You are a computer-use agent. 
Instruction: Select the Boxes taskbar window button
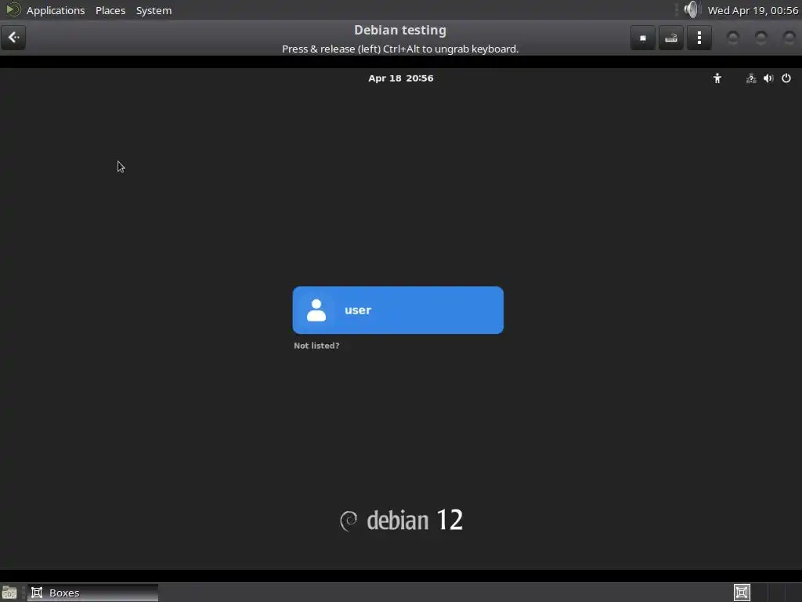[x=92, y=593]
